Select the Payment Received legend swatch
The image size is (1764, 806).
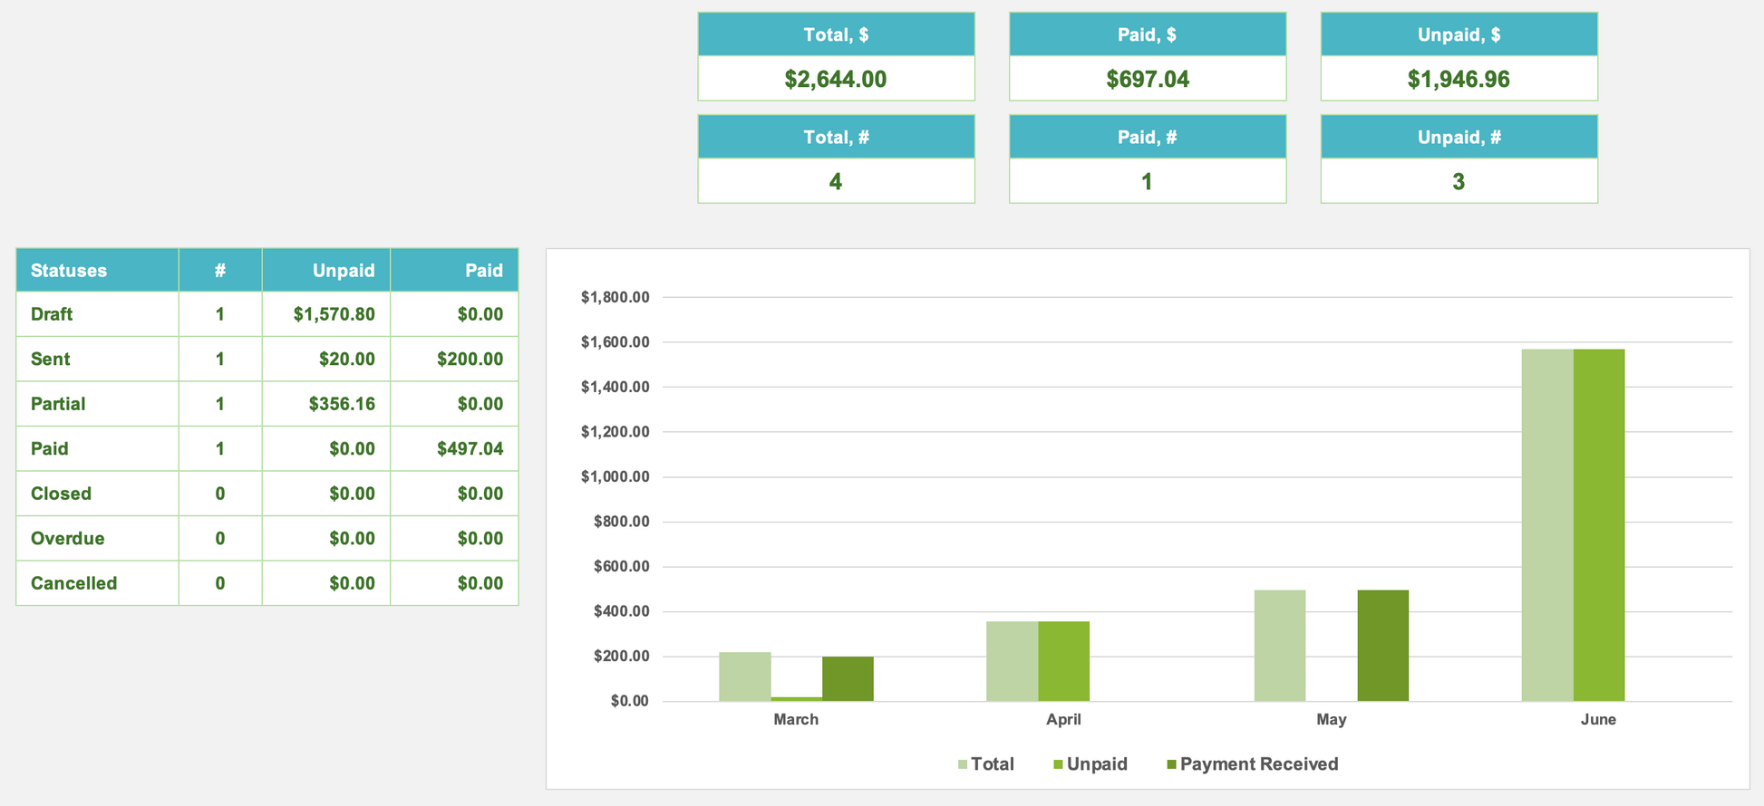[x=1171, y=764]
